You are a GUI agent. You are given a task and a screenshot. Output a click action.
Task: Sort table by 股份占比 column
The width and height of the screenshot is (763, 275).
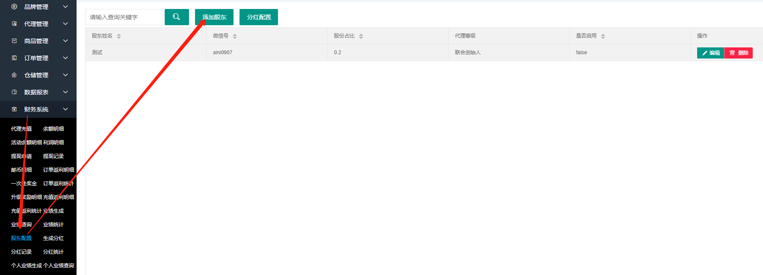361,36
